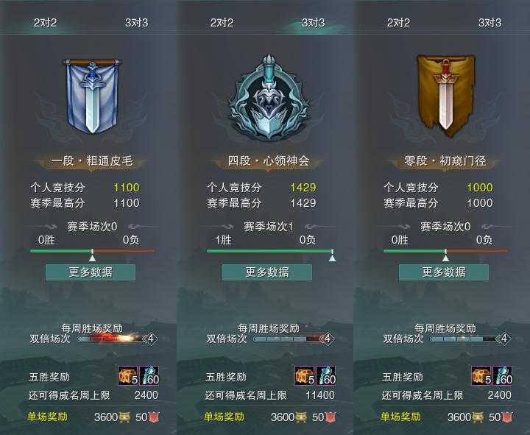The image size is (530, 435).
Task: Select the 2对2 tab in left panel
Action: (x=46, y=23)
